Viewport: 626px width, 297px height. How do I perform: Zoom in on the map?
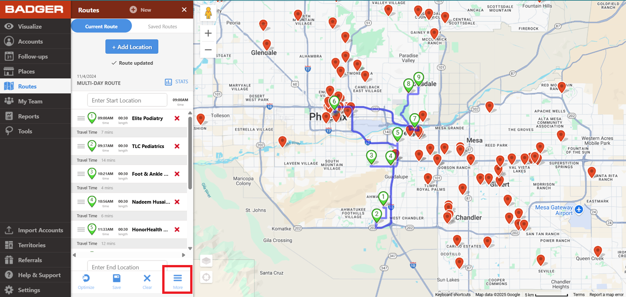(208, 33)
